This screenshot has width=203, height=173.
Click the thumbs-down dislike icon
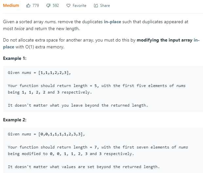click(x=48, y=6)
